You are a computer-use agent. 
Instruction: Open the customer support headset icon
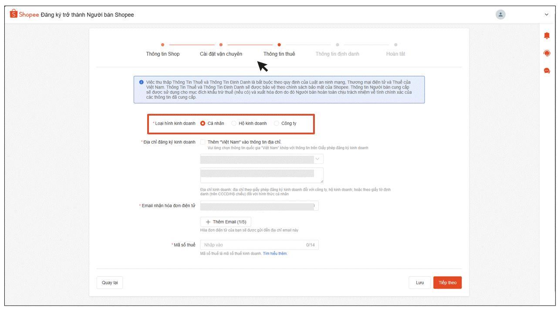(547, 53)
